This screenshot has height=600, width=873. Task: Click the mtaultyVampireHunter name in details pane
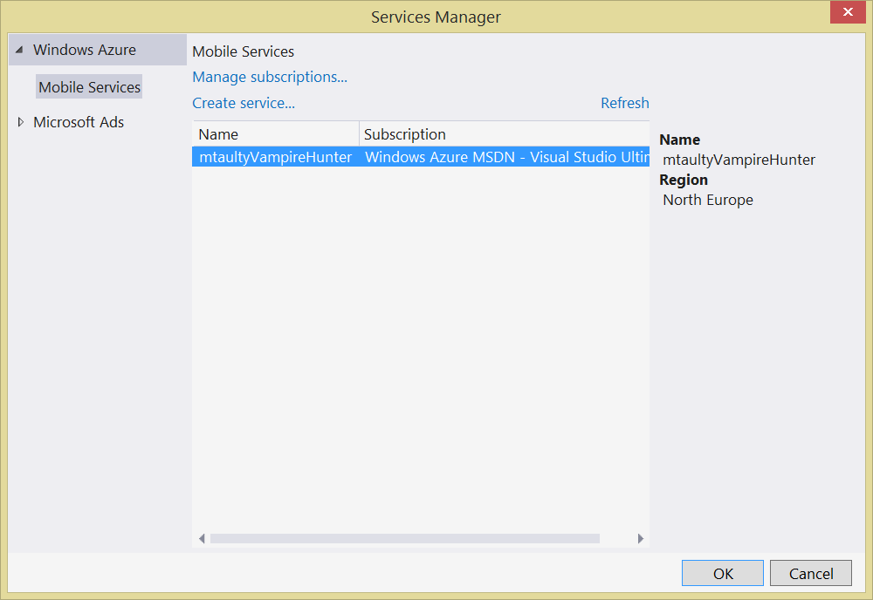point(739,160)
